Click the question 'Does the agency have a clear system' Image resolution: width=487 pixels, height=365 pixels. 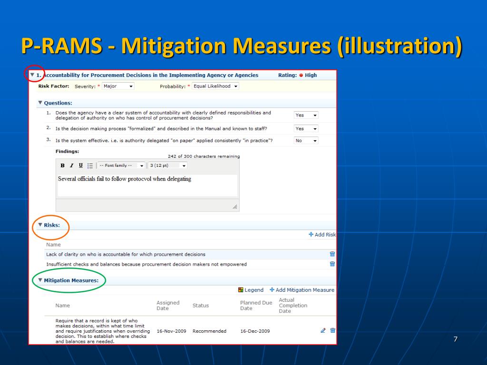[163, 115]
